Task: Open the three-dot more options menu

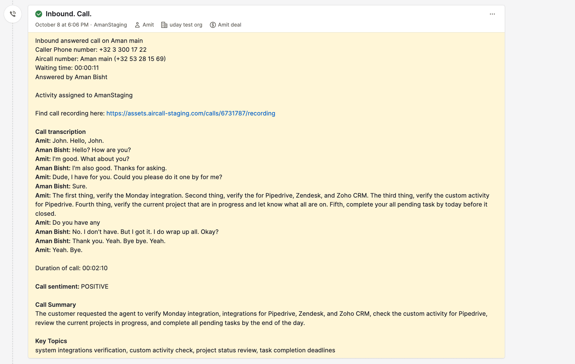Action: (492, 14)
